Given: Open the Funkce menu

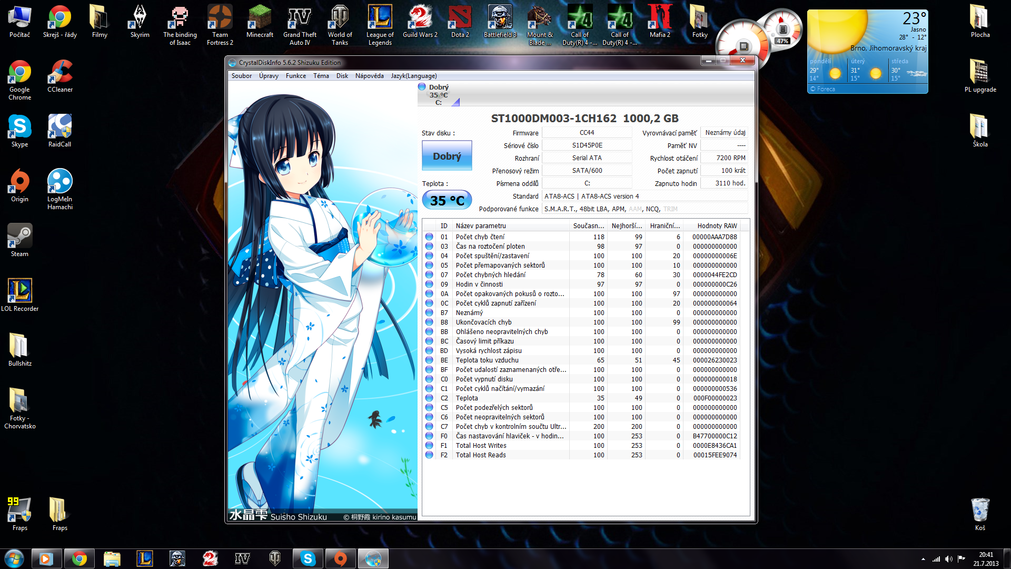Looking at the screenshot, I should (x=296, y=76).
